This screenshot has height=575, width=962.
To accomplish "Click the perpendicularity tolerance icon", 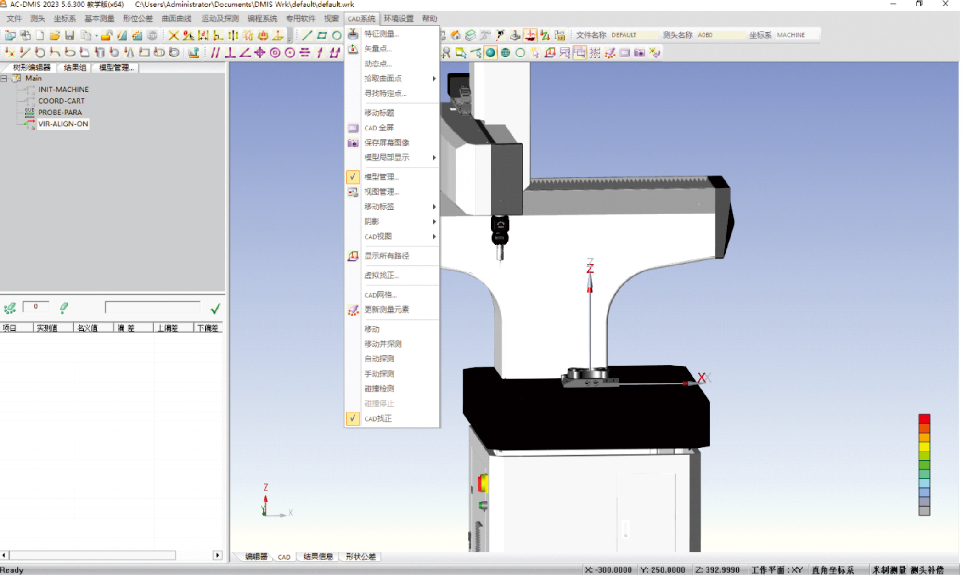I will click(230, 53).
